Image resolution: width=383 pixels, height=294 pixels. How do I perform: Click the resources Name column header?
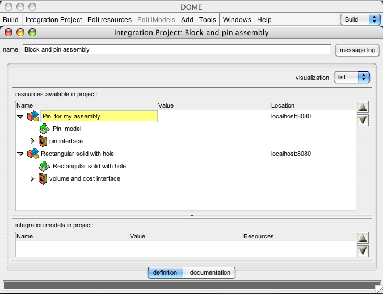click(x=86, y=105)
